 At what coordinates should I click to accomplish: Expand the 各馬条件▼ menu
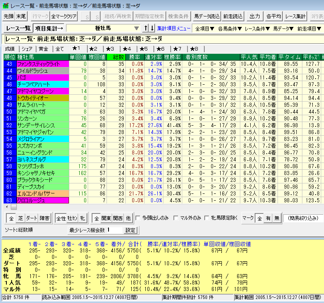(x=230, y=28)
